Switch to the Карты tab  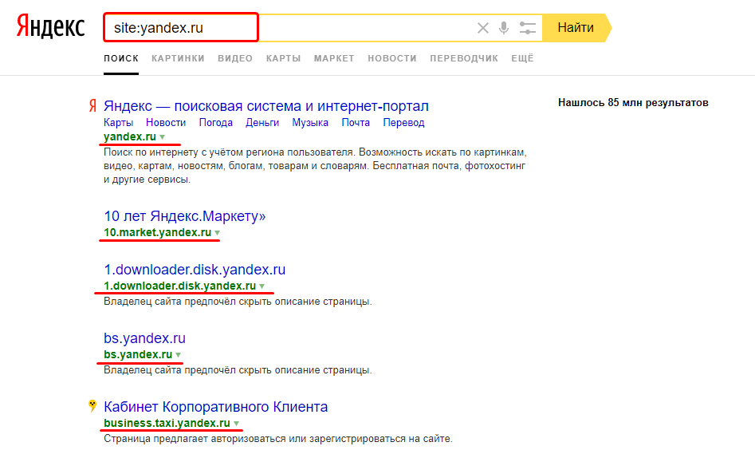point(284,58)
